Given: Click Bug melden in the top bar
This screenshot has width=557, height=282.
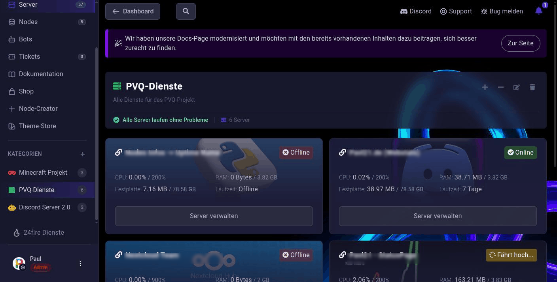Looking at the screenshot, I should (x=502, y=11).
